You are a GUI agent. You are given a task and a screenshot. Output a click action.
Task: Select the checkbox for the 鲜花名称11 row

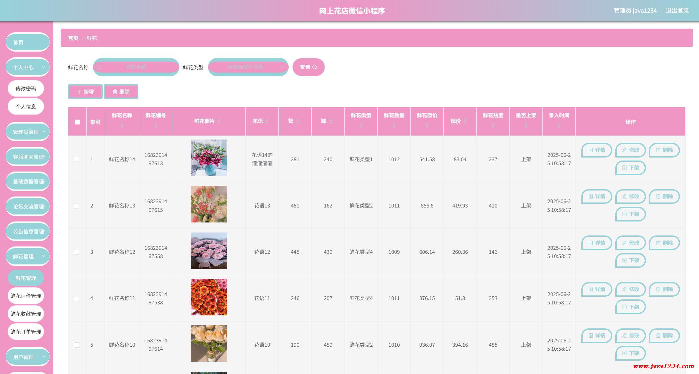(77, 298)
